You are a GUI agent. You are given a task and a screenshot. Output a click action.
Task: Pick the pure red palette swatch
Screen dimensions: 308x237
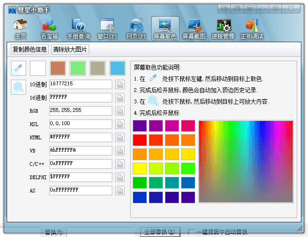click(140, 140)
